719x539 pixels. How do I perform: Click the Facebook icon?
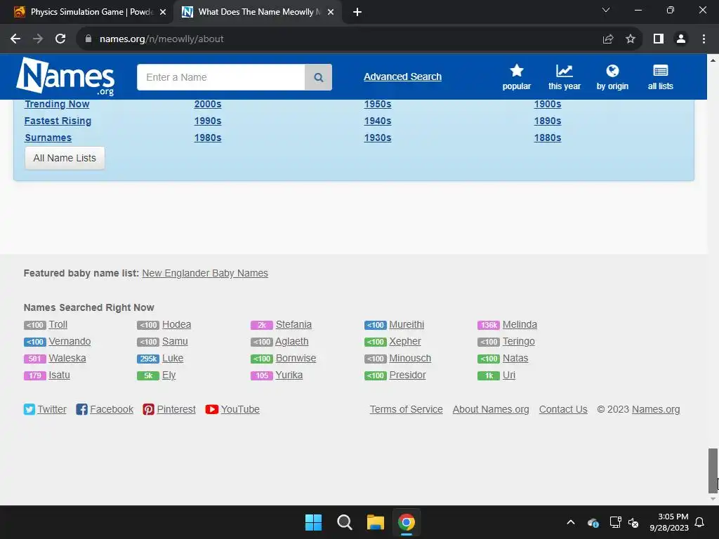tap(81, 409)
